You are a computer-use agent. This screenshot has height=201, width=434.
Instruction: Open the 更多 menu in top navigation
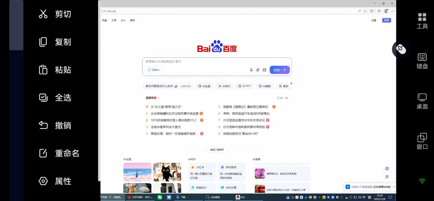(x=132, y=20)
